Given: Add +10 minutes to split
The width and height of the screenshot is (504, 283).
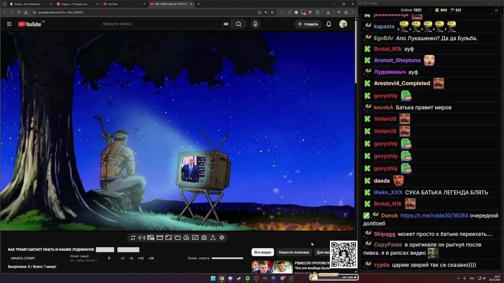Looking at the screenshot, I should (x=141, y=258).
